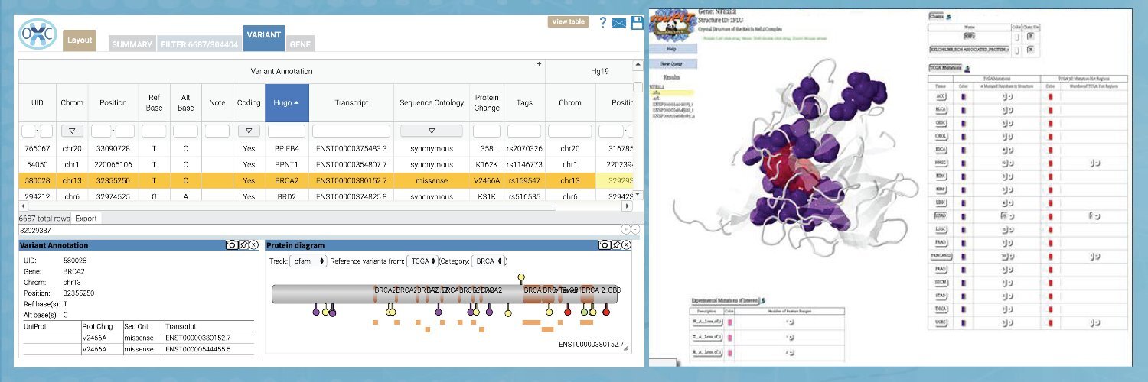The height and width of the screenshot is (382, 1148).
Task: Open the Track pfam selector
Action: pos(308,261)
